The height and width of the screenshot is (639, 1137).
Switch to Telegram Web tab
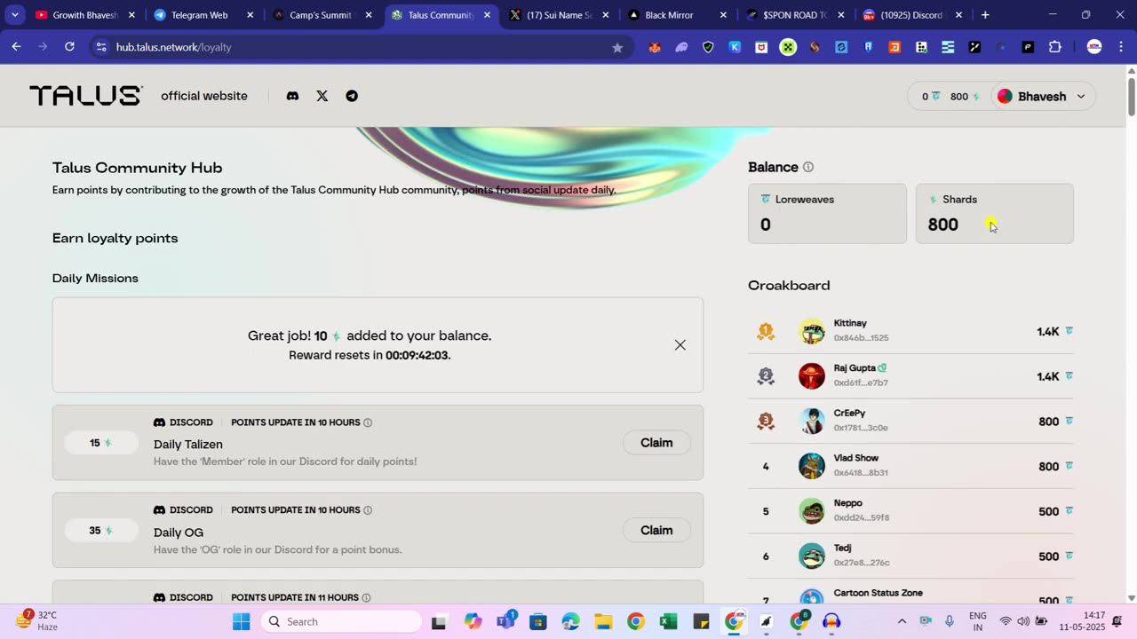coord(203,15)
